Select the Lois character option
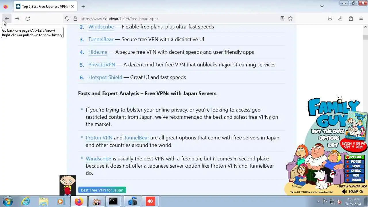 coord(355,166)
